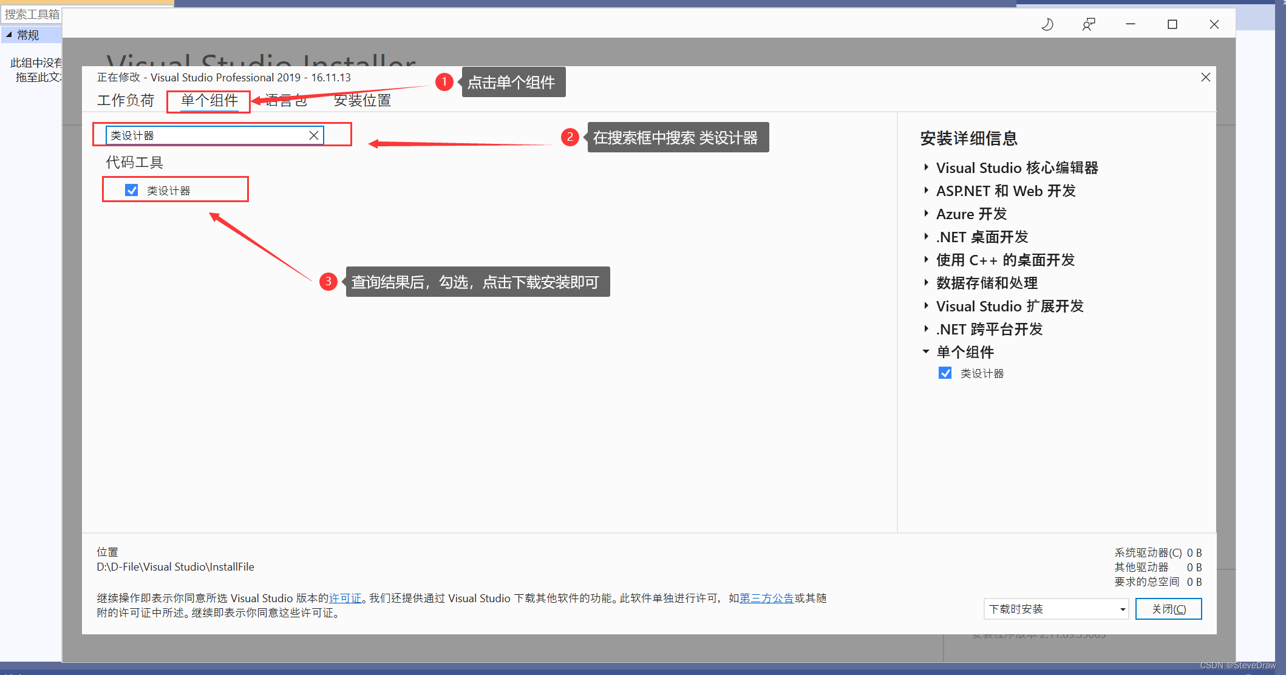Uncheck 类设计器 in installation details
Screen dimensions: 1286x675
[x=945, y=373]
